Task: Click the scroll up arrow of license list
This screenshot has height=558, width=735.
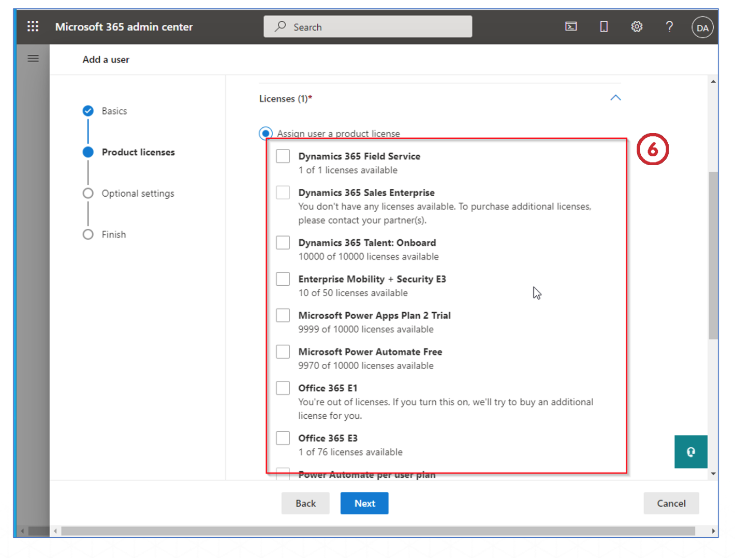Action: [713, 82]
